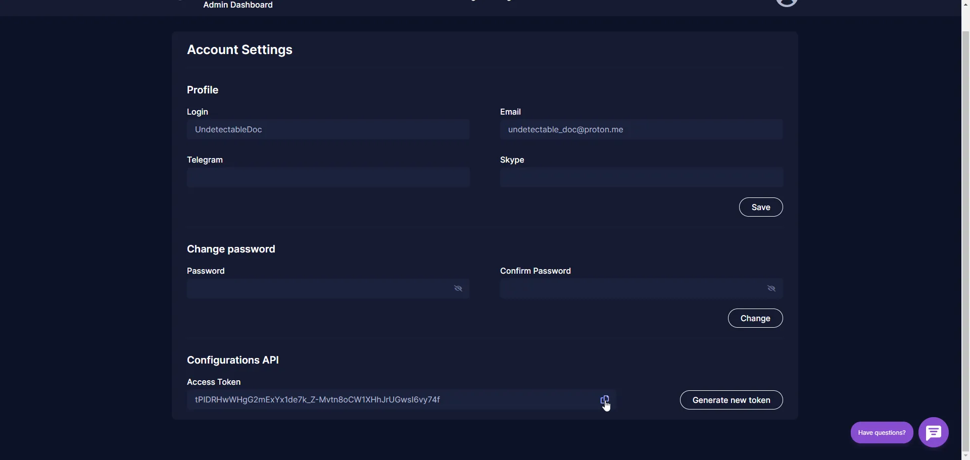The height and width of the screenshot is (460, 970).
Task: Click the scrollbar down arrow
Action: [x=965, y=455]
